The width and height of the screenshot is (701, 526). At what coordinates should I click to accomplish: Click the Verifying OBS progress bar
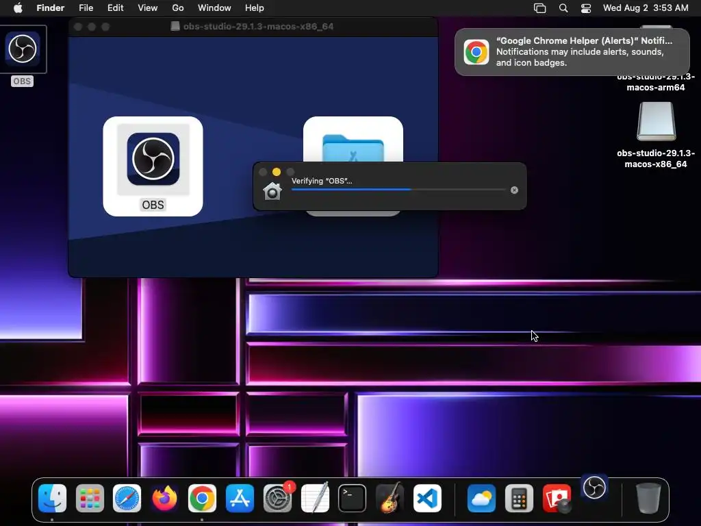click(398, 190)
